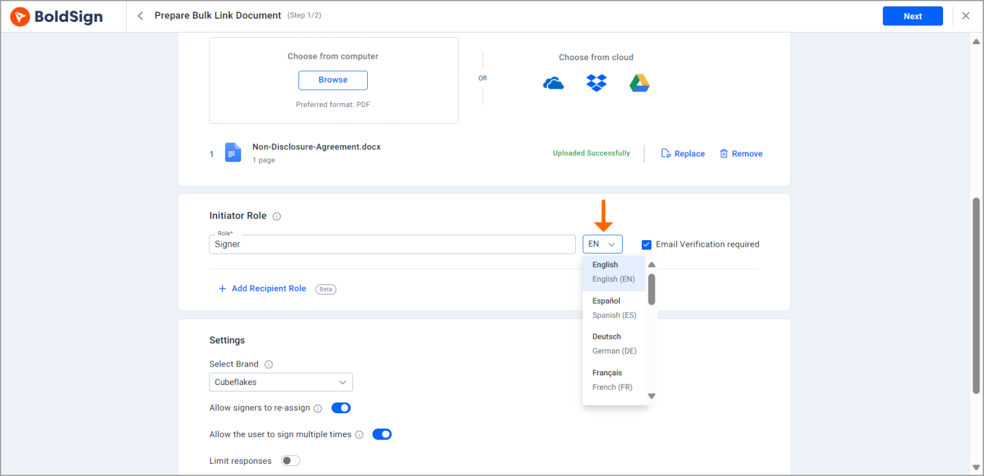Go back using the left arrow
This screenshot has width=984, height=476.
(x=140, y=16)
